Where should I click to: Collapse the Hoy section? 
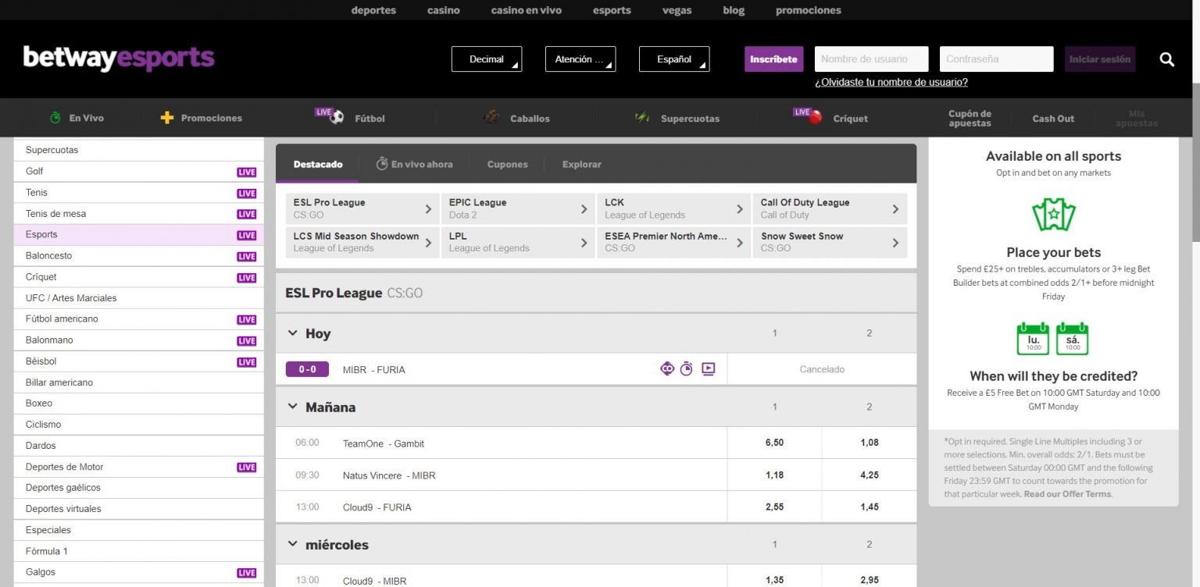[293, 333]
